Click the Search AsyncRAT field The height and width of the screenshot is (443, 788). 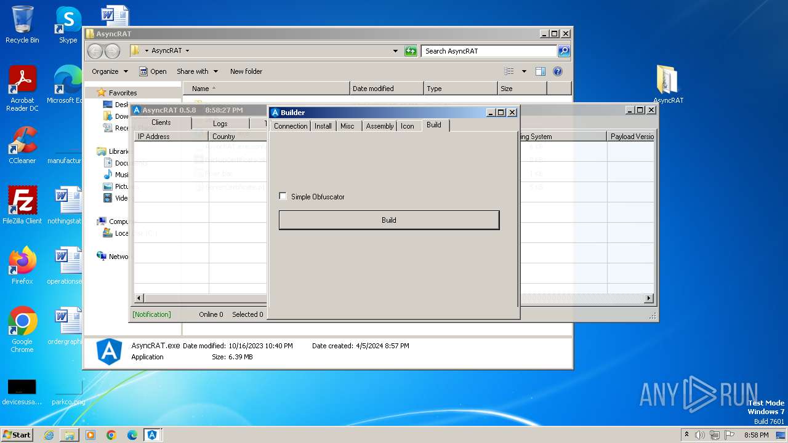(x=489, y=51)
